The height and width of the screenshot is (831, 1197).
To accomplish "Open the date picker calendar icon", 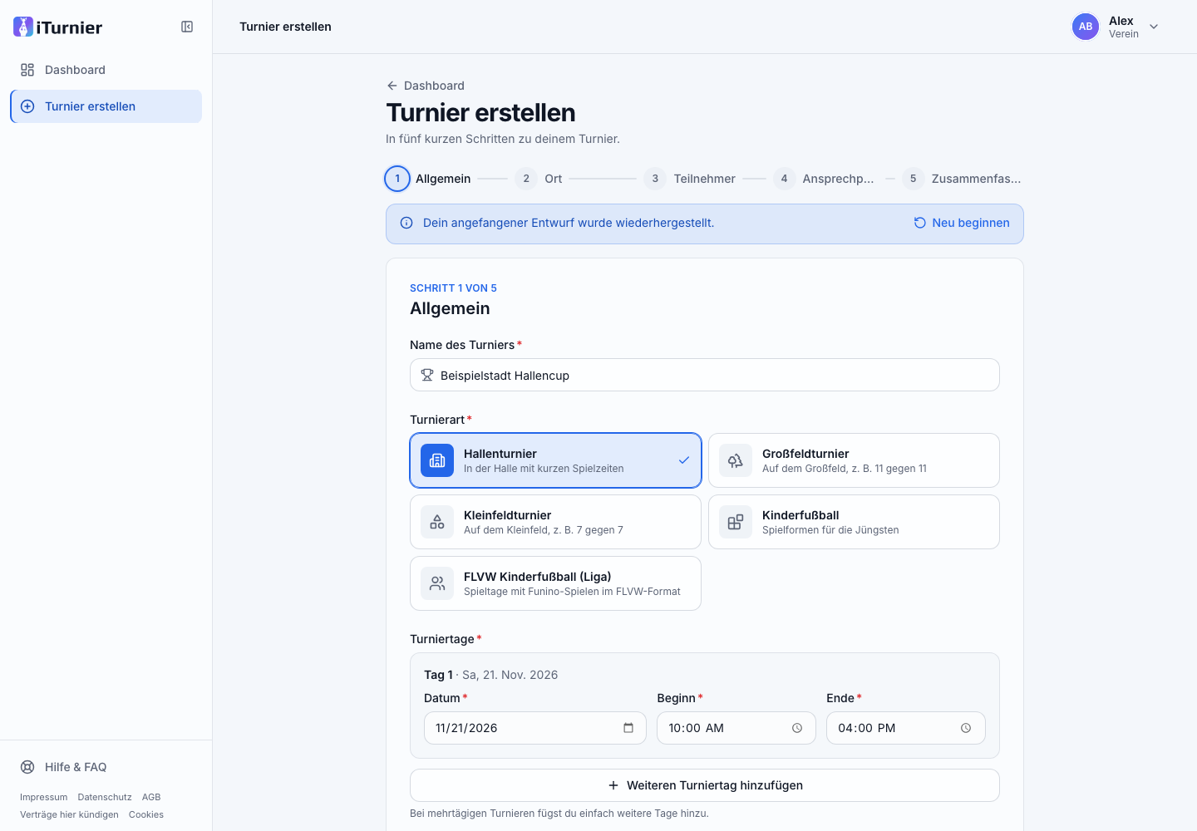I will coord(628,728).
